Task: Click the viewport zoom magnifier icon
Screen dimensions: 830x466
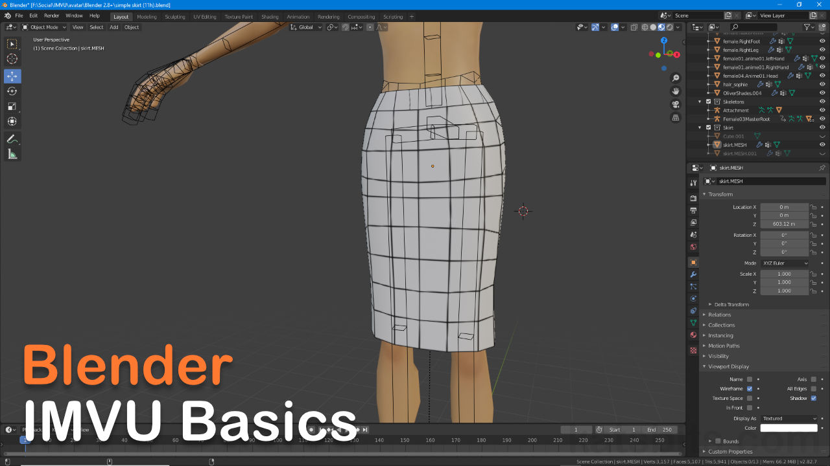Action: click(x=676, y=78)
